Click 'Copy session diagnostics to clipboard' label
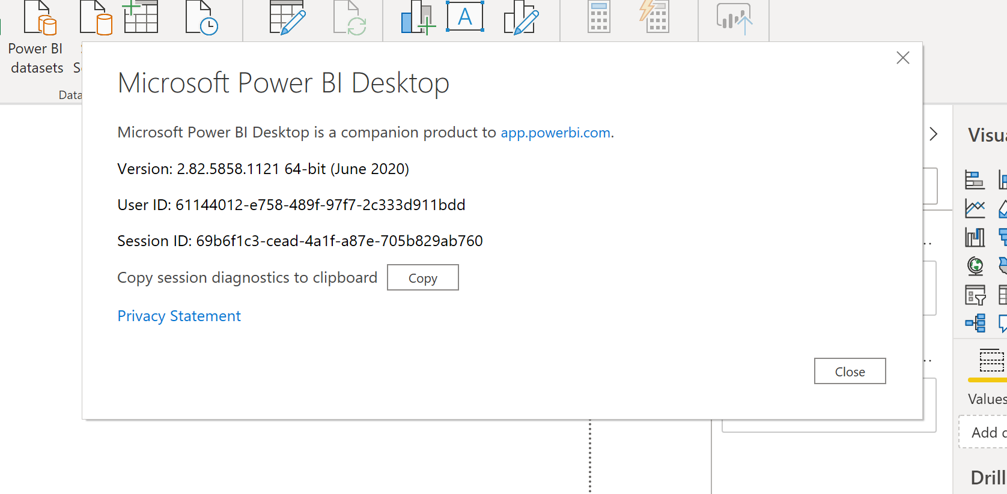The image size is (1007, 494). click(247, 277)
